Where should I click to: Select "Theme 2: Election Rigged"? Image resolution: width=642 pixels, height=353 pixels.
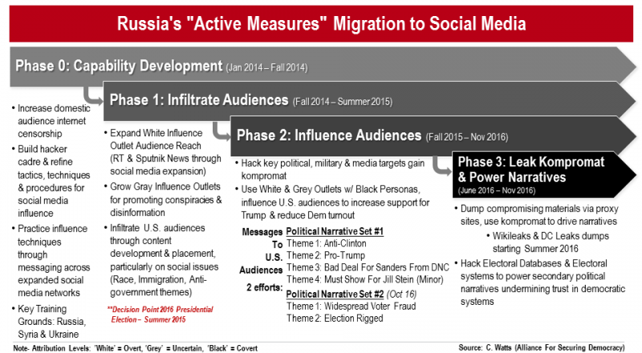pyautogui.click(x=335, y=319)
